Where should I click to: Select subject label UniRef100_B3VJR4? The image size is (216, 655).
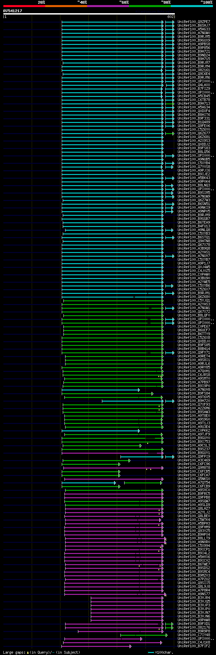point(194,598)
